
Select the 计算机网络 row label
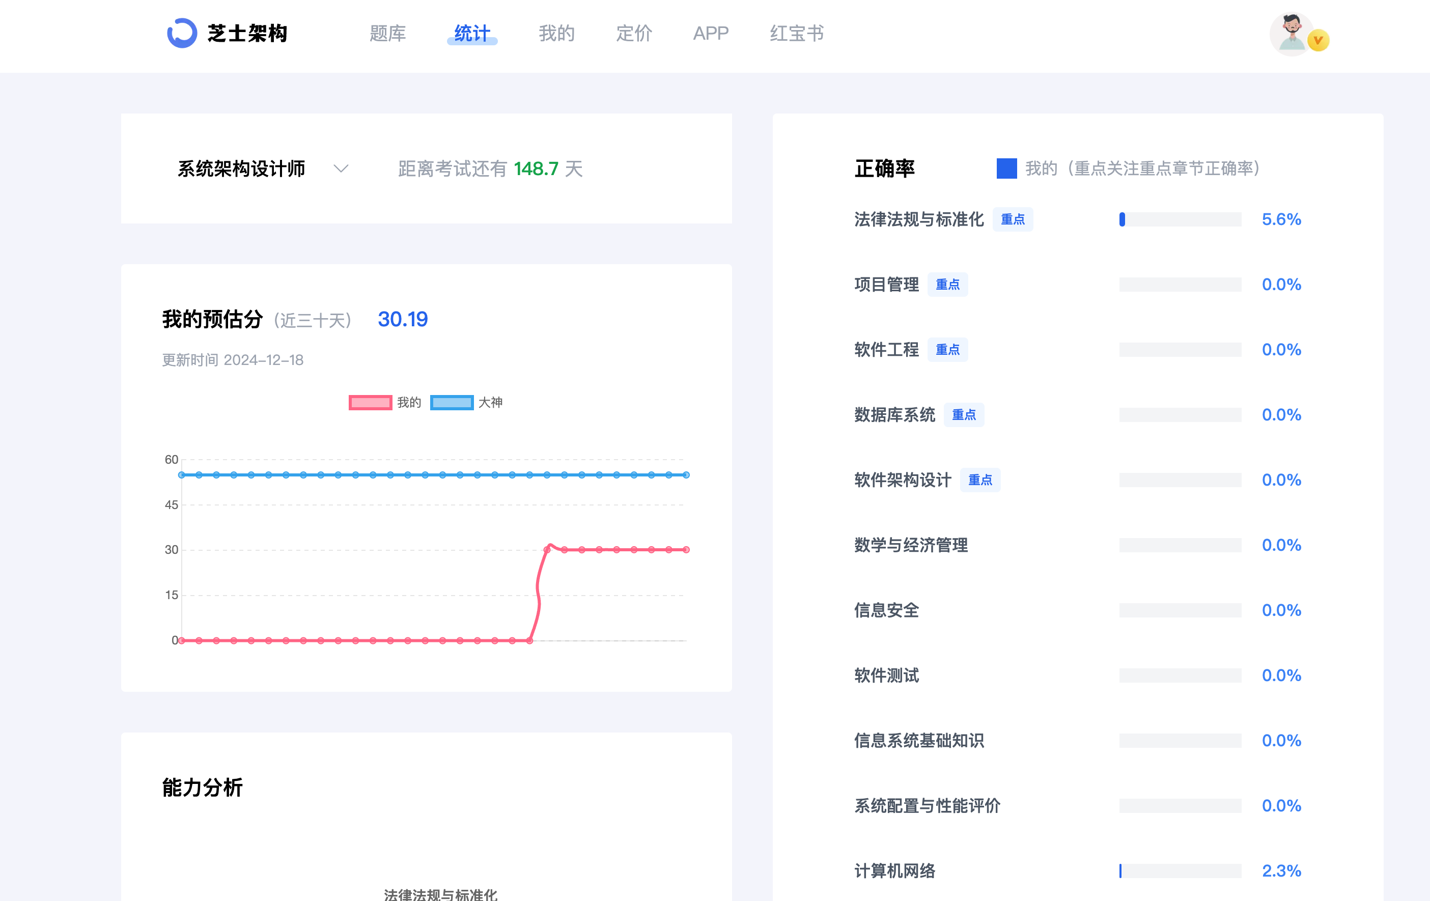(x=894, y=870)
